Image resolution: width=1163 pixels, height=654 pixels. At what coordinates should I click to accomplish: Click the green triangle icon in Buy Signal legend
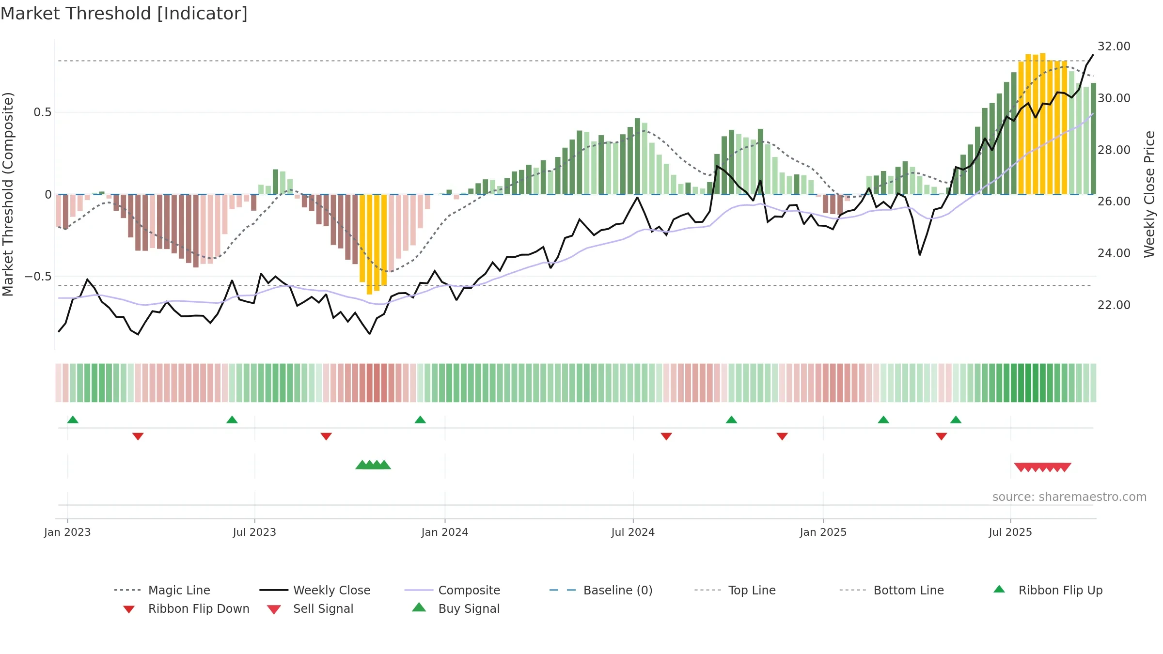(x=419, y=607)
